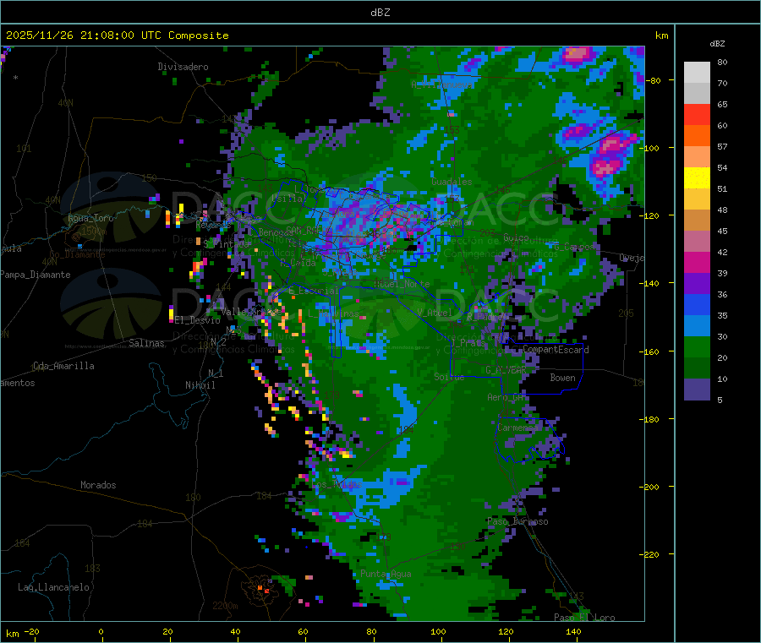Viewport: 761px width, 643px height.
Task: Select the Agua_Toro place label
Action: [90, 218]
